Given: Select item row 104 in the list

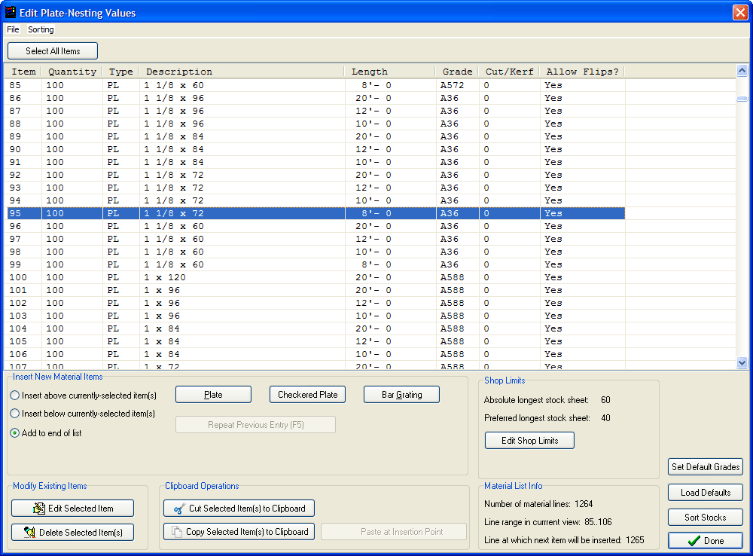Looking at the screenshot, I should [x=315, y=328].
